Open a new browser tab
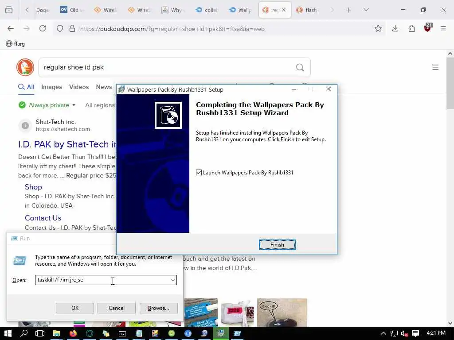 348,10
